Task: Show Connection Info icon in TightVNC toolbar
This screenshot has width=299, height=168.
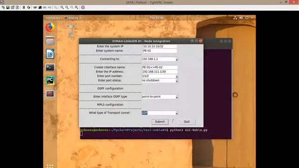Action: (17, 7)
